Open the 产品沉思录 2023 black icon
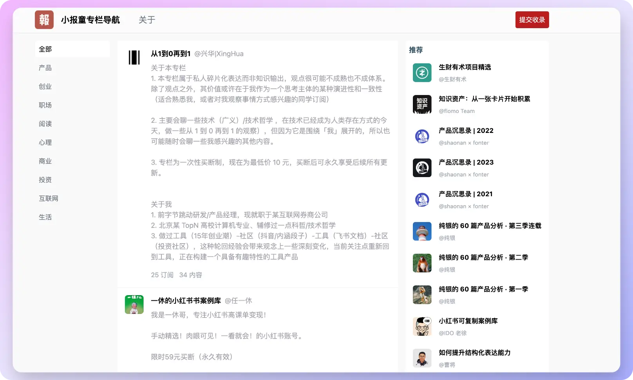 click(422, 168)
